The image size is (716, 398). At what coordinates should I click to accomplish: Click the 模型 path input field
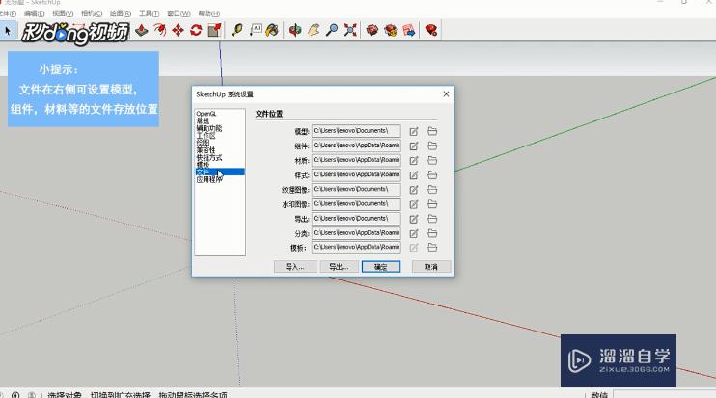pyautogui.click(x=356, y=131)
